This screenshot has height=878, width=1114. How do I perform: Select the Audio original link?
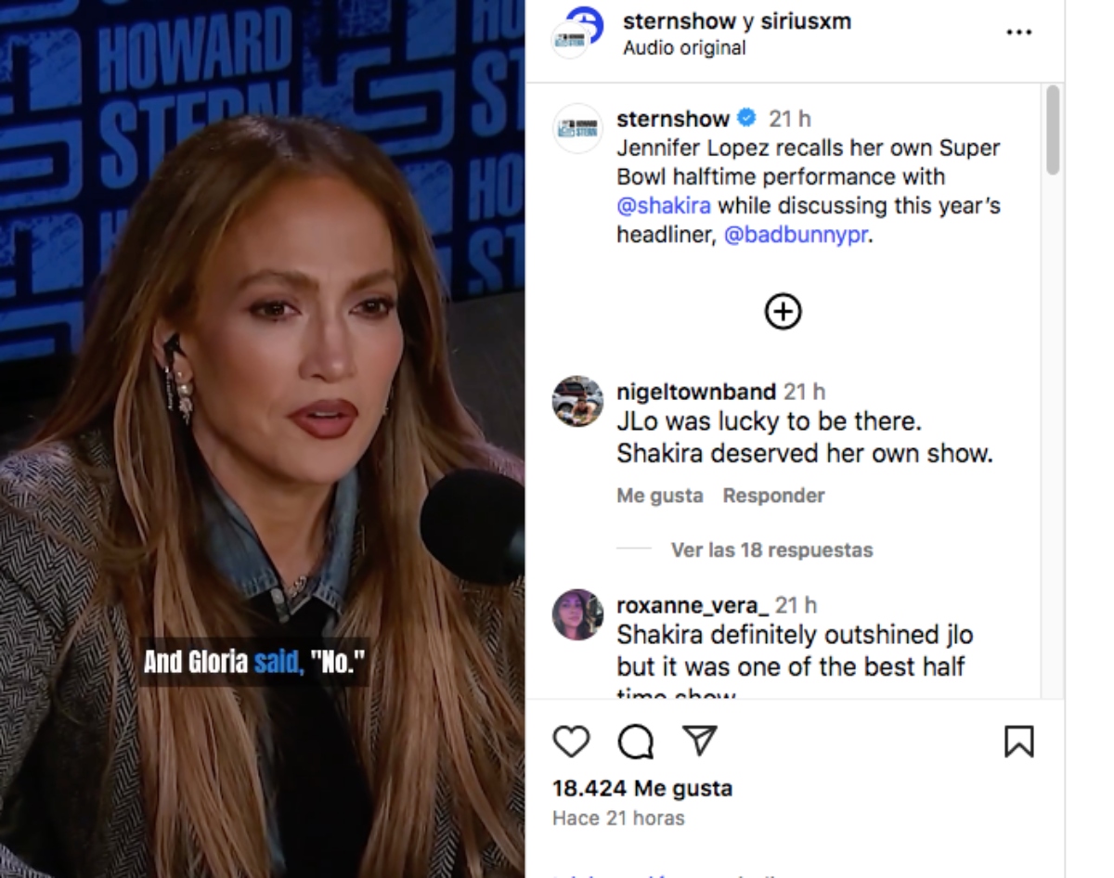click(684, 47)
